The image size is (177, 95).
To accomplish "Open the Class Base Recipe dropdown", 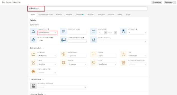I will coord(107,64).
